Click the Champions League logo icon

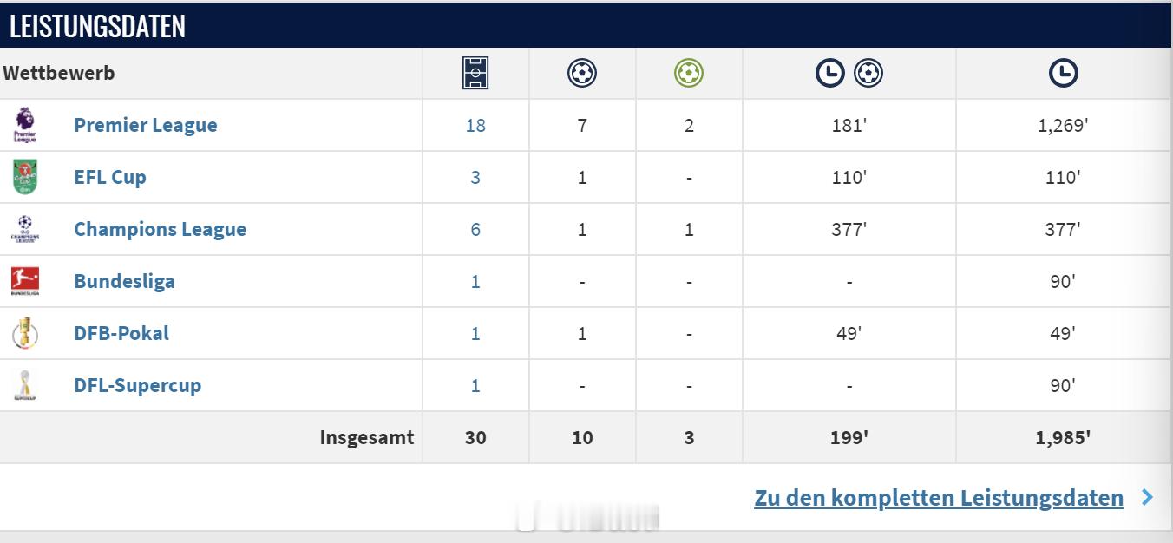pos(25,229)
